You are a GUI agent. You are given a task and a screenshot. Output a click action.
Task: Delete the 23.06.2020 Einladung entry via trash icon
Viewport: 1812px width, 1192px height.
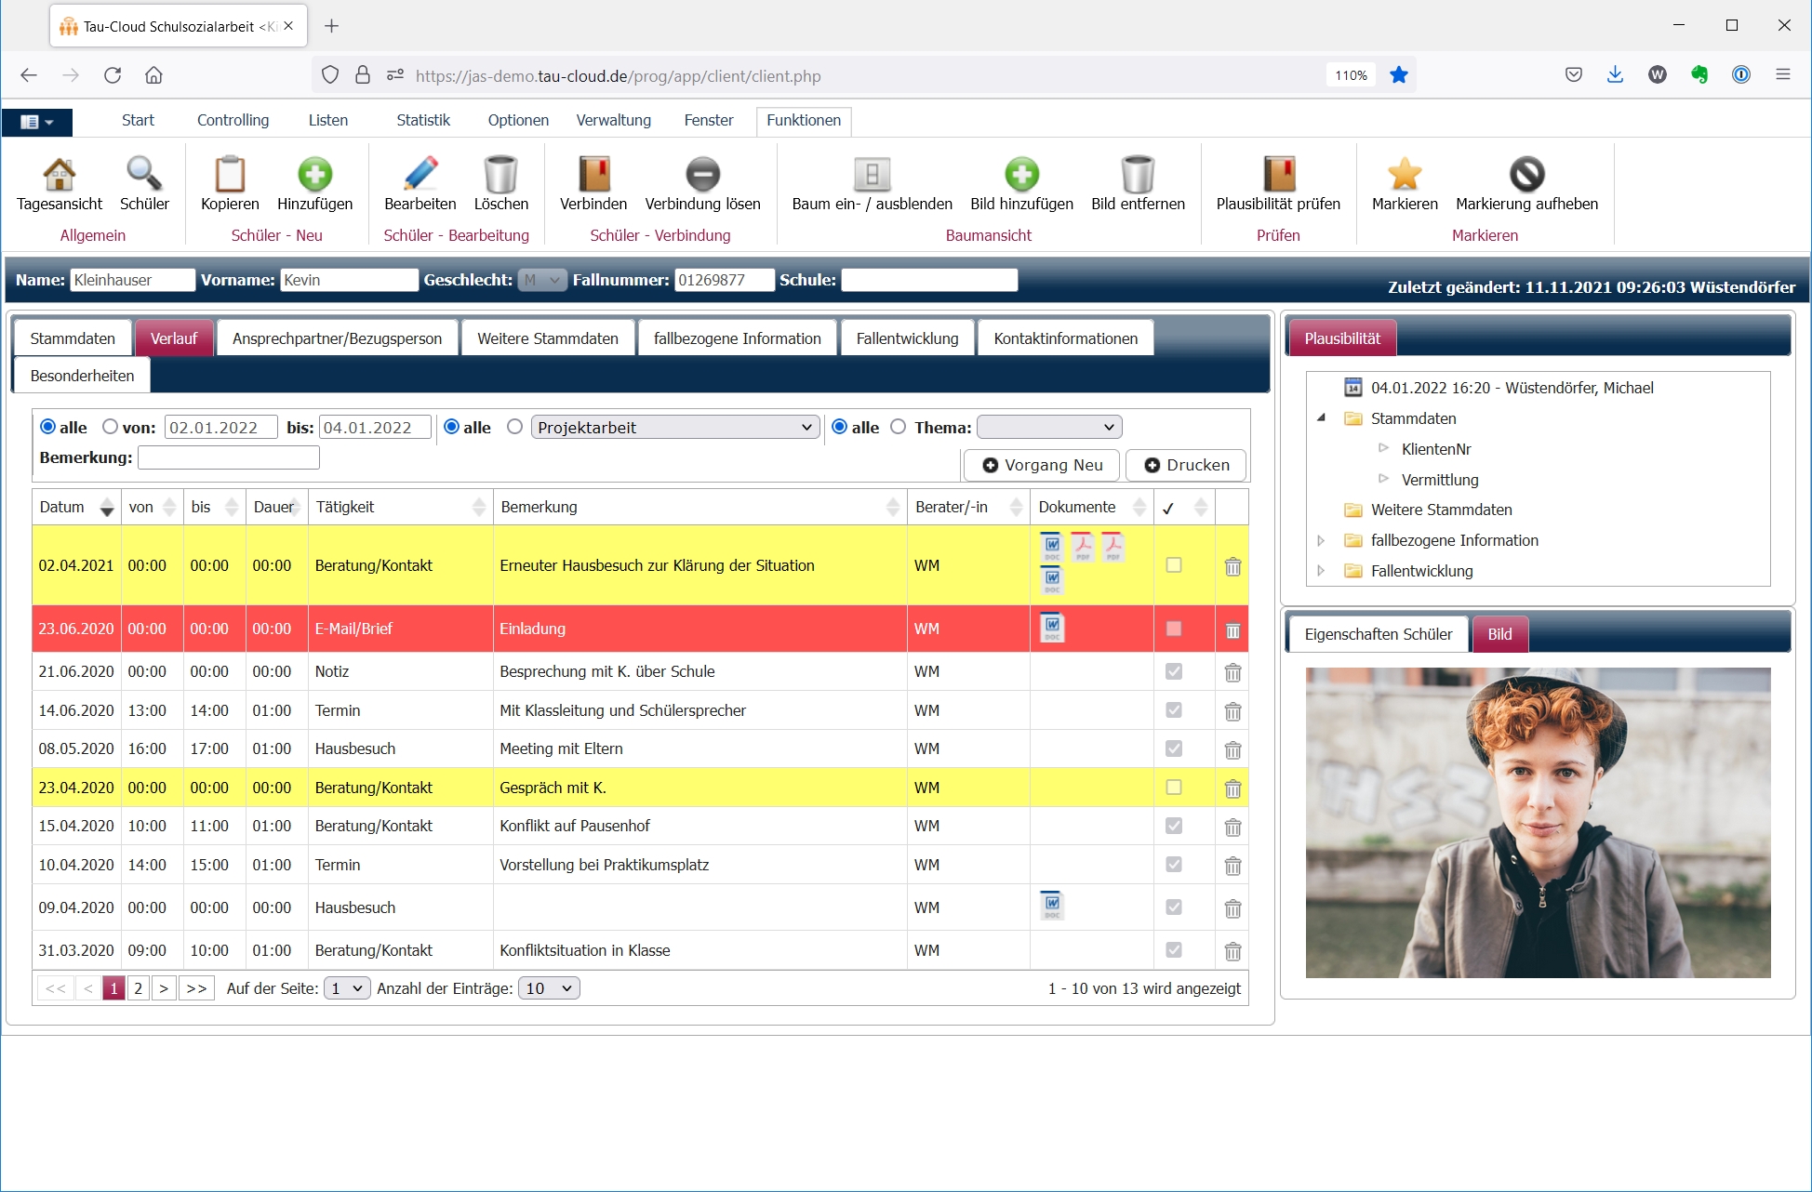[x=1232, y=630]
